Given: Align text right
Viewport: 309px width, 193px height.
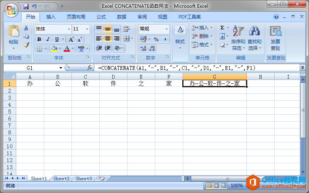Looking at the screenshot, I should click(117, 39).
